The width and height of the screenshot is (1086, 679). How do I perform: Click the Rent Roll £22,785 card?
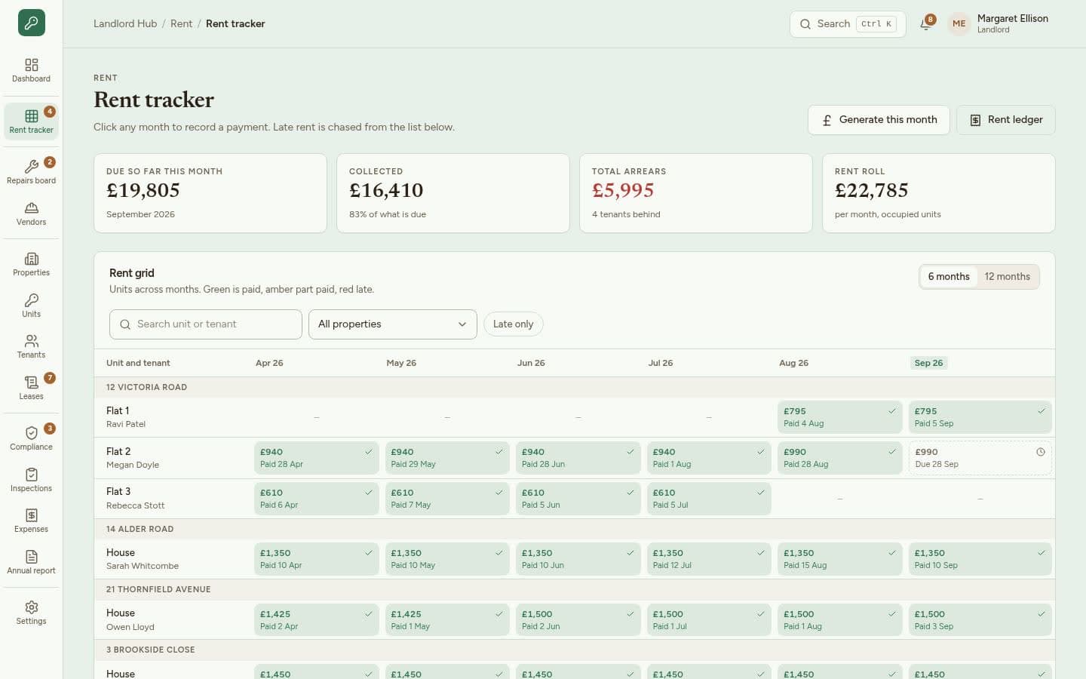(x=939, y=193)
